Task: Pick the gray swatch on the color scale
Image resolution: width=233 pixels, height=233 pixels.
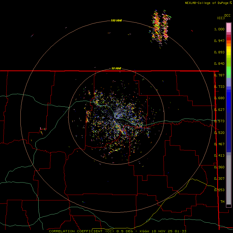Action: (229, 180)
